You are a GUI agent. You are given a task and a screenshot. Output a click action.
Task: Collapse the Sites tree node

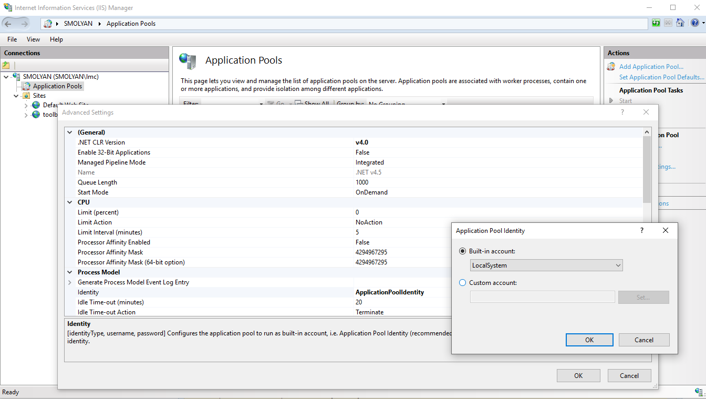point(16,96)
